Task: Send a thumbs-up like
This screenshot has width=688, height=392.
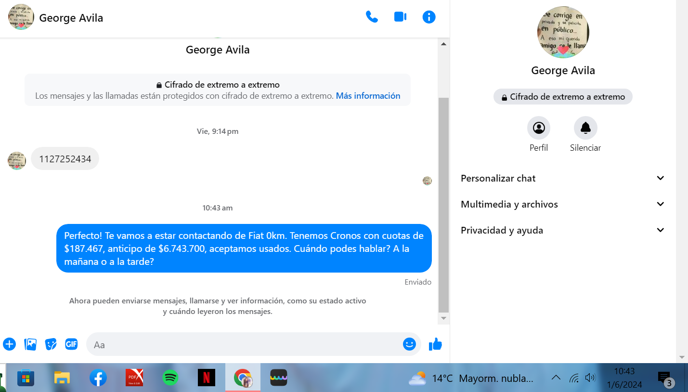Action: [x=435, y=344]
